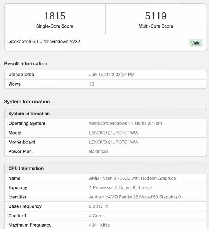This screenshot has height=229, width=209.
Task: Click the Views label
Action: coord(14,84)
